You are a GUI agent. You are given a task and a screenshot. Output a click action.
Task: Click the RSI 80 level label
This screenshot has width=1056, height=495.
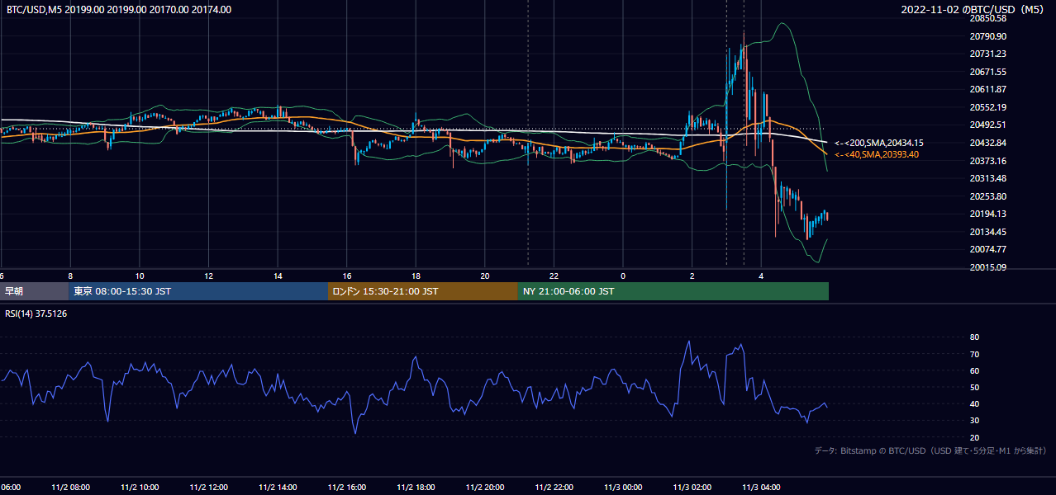pos(975,337)
